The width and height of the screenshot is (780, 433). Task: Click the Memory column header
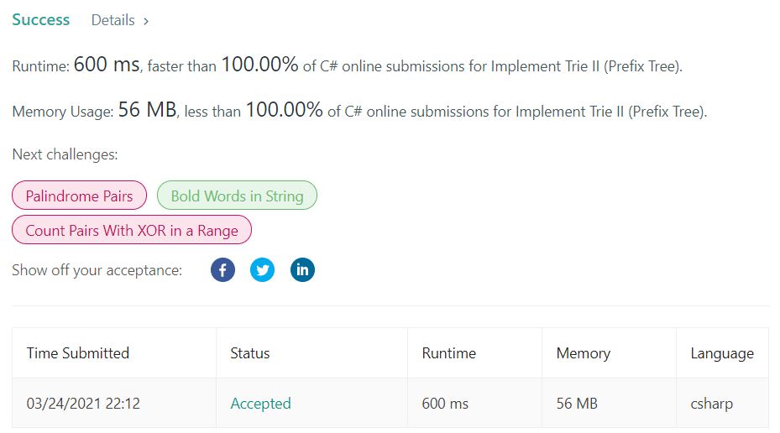(x=583, y=353)
